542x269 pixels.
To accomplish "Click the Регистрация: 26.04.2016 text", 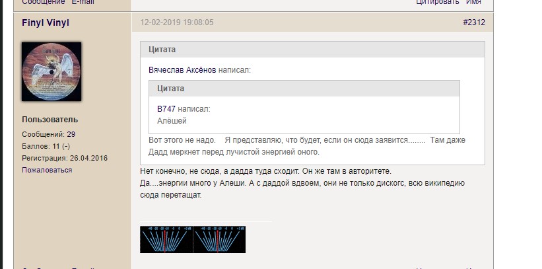I will pyautogui.click(x=64, y=158).
